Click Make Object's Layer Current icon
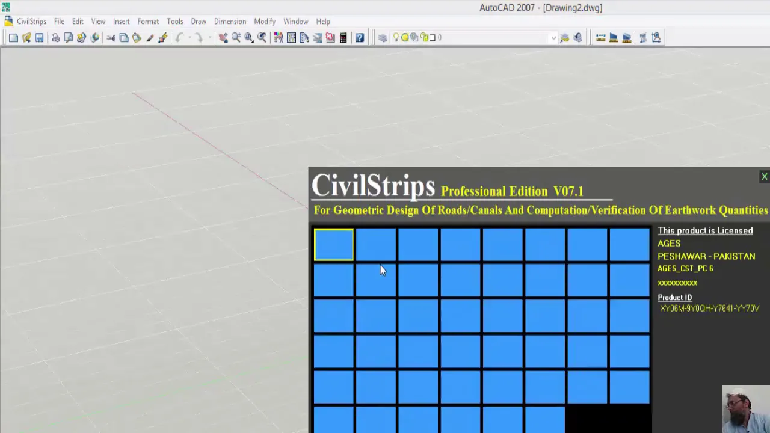This screenshot has width=770, height=433. pyautogui.click(x=564, y=38)
